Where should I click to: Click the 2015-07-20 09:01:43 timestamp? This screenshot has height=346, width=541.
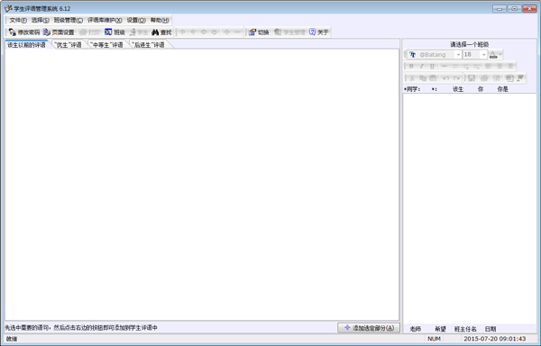pos(494,339)
